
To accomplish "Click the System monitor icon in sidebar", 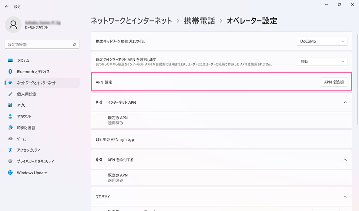I will pos(10,60).
